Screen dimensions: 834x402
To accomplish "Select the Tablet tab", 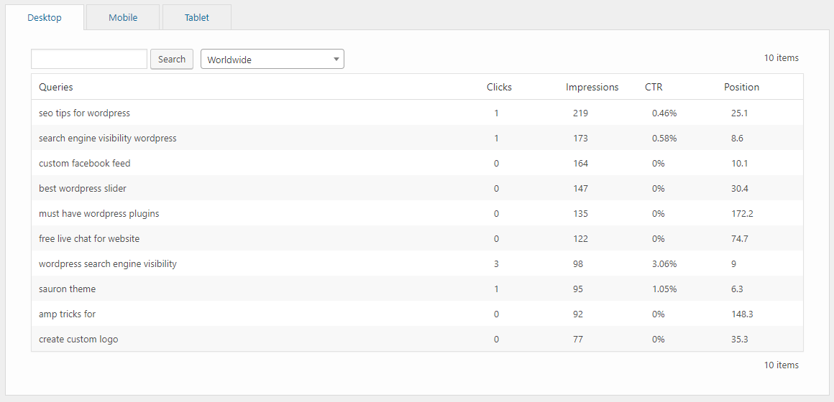I will click(197, 17).
